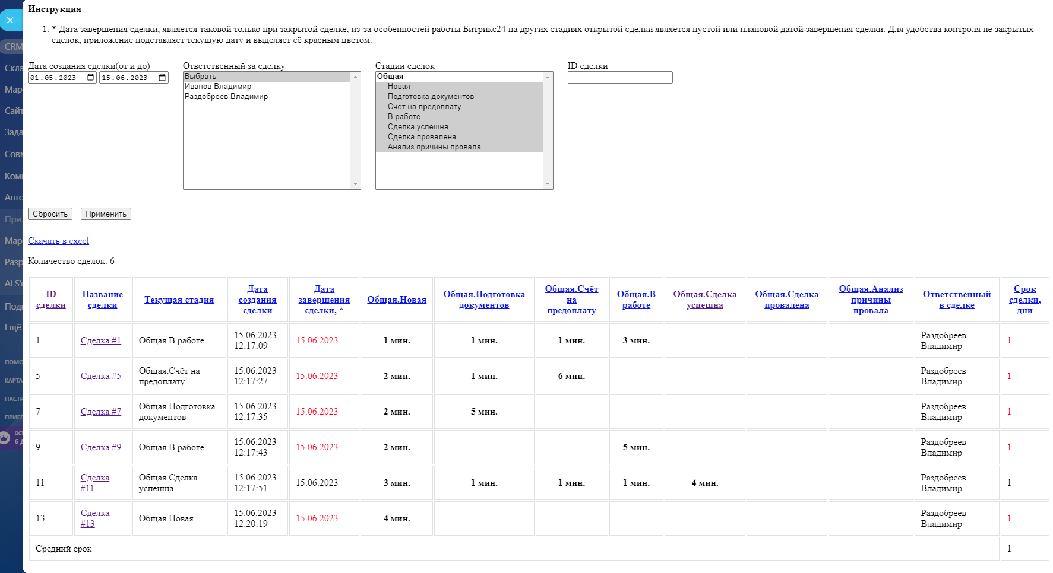Open the Сделка #9 link
The image size is (1053, 573).
(101, 447)
